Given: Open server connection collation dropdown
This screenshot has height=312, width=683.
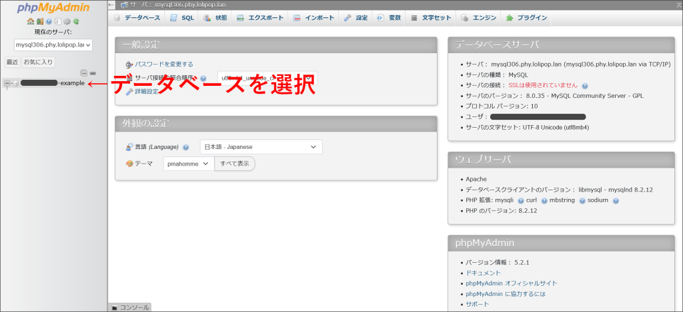Looking at the screenshot, I should 267,78.
